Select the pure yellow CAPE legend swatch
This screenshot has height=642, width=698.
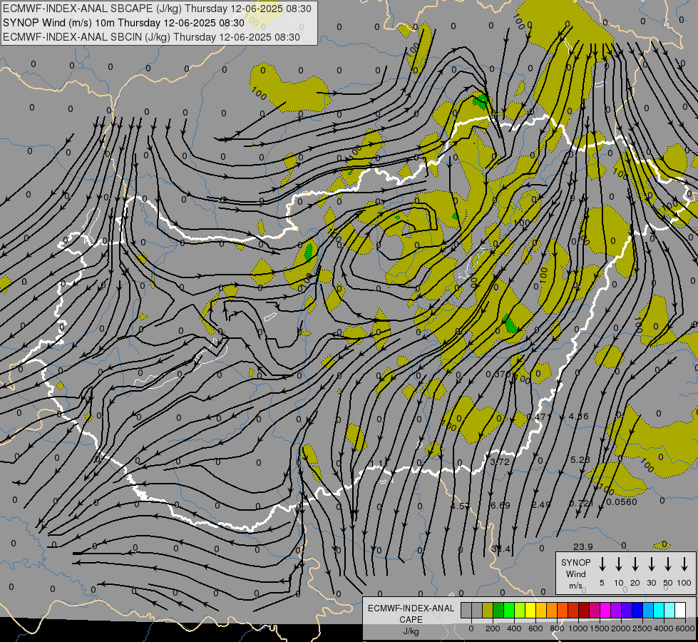click(x=530, y=610)
